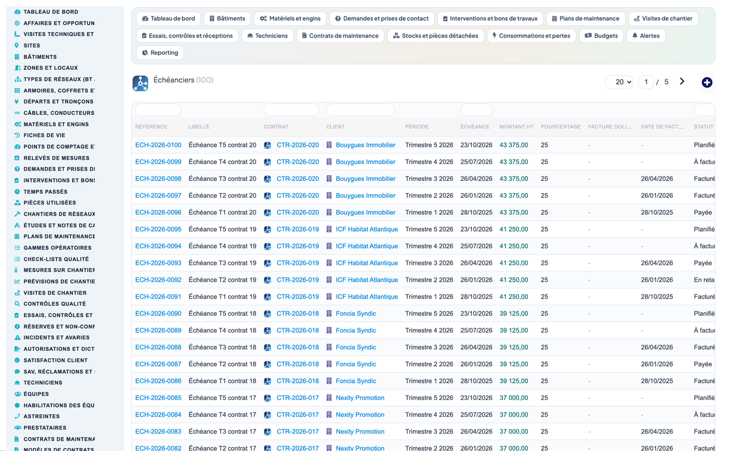The image size is (729, 451).
Task: Click Astreintes sidebar icon
Action: coord(17,416)
